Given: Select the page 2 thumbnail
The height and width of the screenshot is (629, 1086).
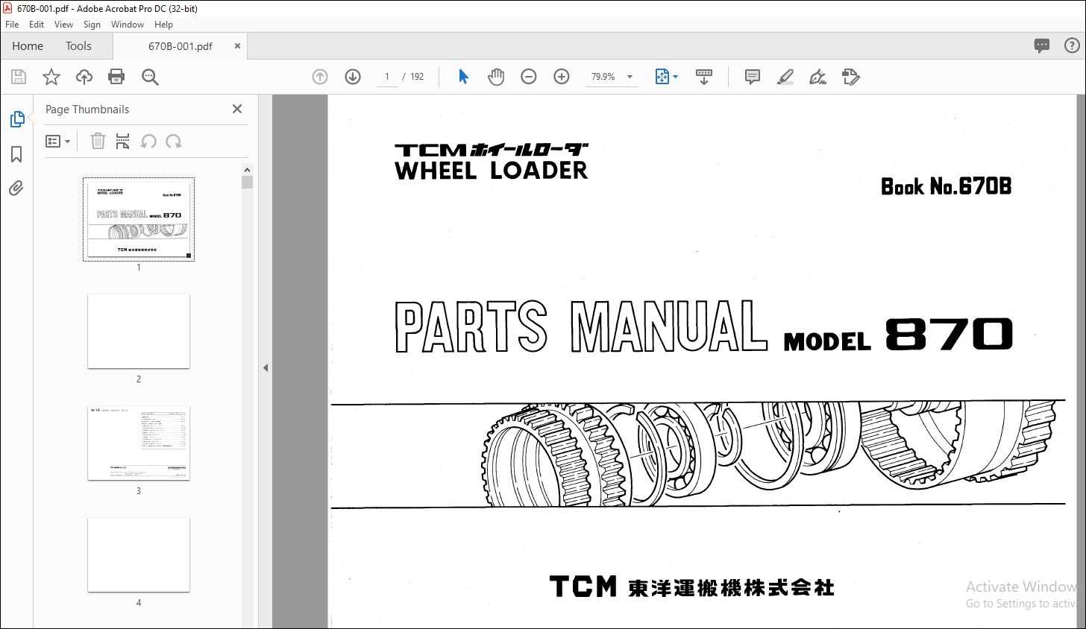Looking at the screenshot, I should coord(139,331).
